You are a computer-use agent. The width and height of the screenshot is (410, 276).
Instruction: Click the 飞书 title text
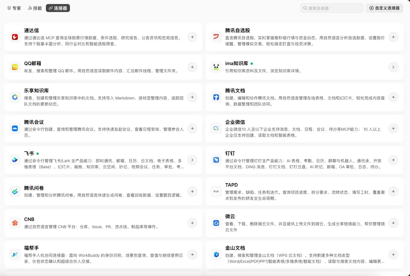click(29, 153)
